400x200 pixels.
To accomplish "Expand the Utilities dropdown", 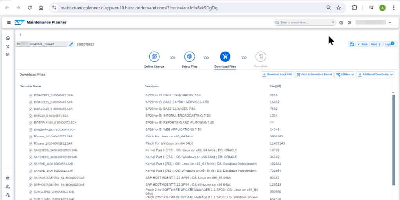I will pos(345,75).
